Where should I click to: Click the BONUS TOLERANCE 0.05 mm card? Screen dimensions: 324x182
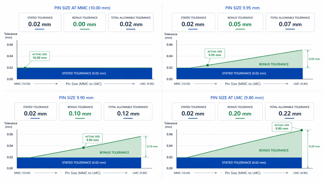click(240, 22)
